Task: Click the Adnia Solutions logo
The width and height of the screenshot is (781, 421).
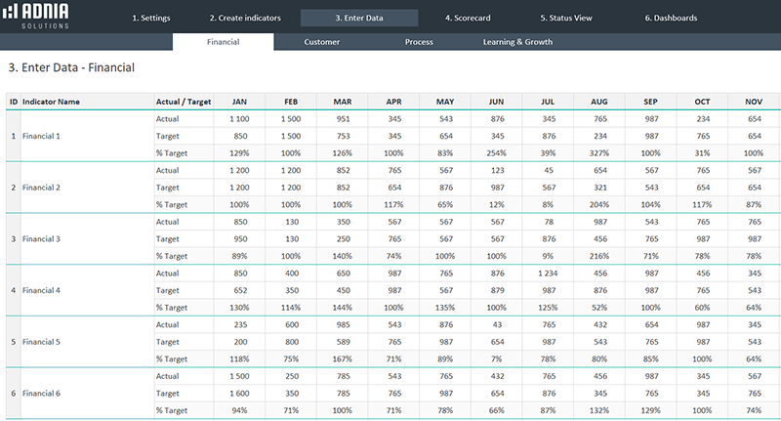Action: [x=39, y=18]
